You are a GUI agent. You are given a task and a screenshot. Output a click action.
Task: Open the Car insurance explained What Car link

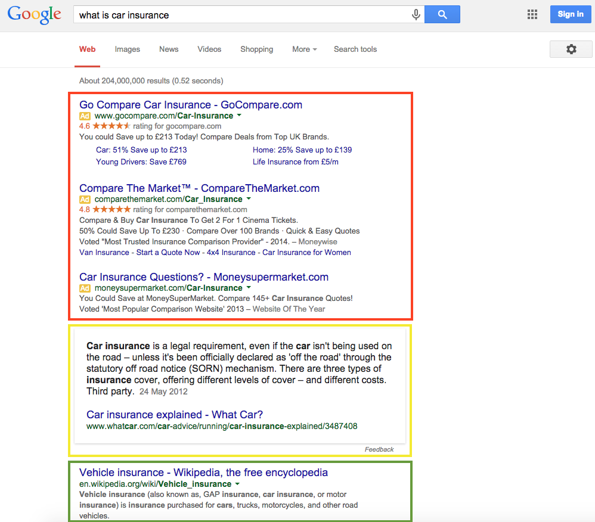coord(174,415)
